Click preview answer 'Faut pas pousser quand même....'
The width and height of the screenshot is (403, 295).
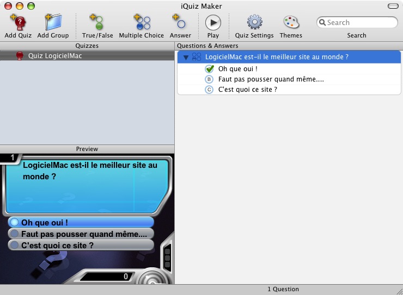tap(81, 234)
